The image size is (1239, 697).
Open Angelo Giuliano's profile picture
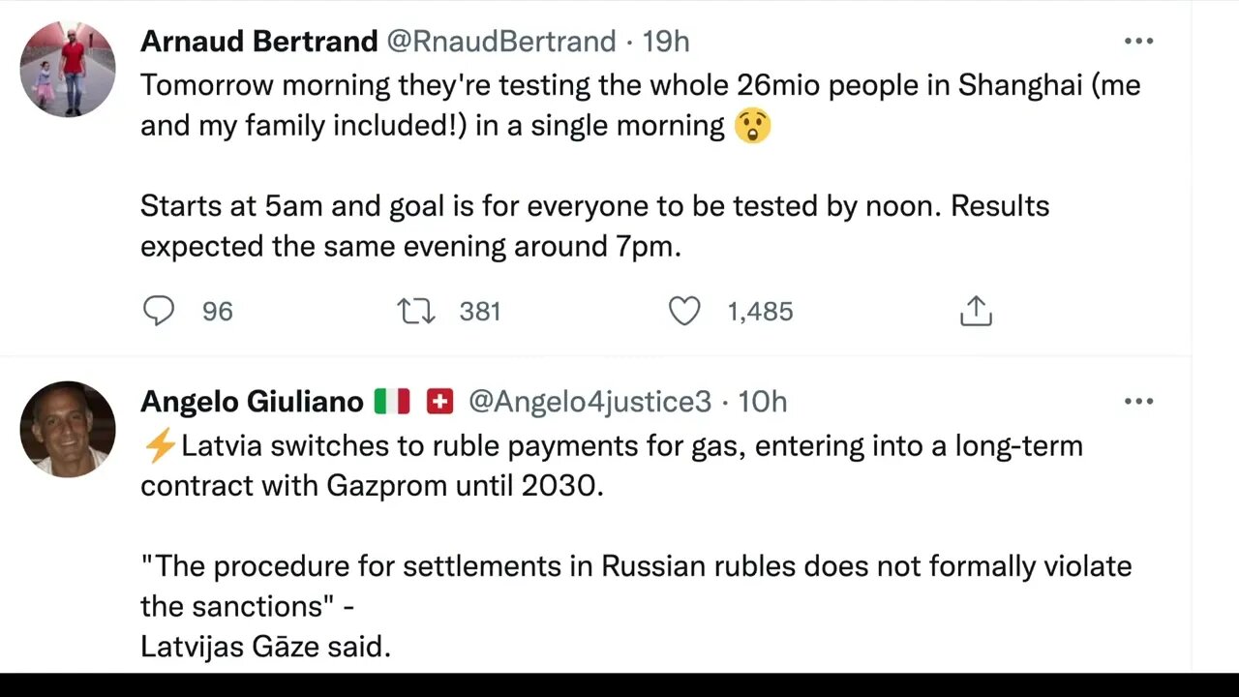68,428
